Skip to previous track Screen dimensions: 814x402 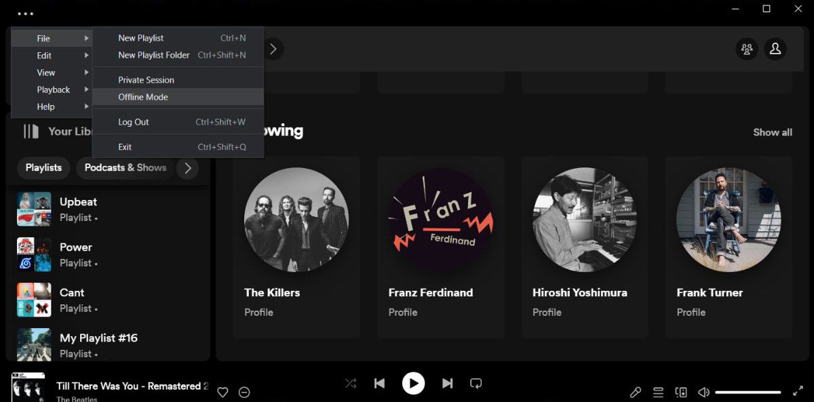[380, 384]
